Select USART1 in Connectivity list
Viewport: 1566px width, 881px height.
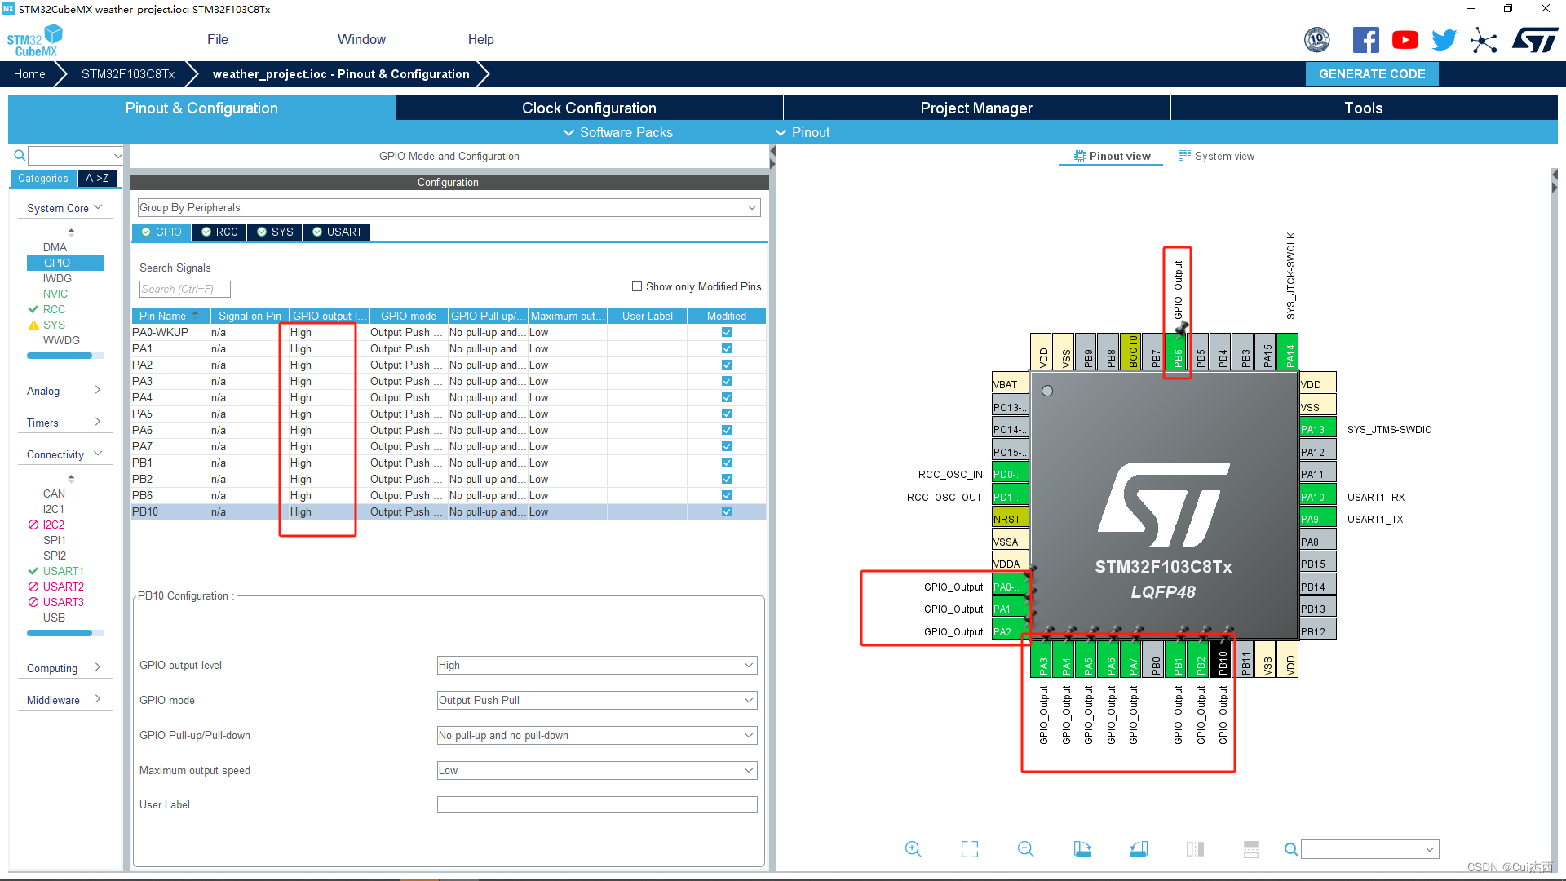point(64,571)
